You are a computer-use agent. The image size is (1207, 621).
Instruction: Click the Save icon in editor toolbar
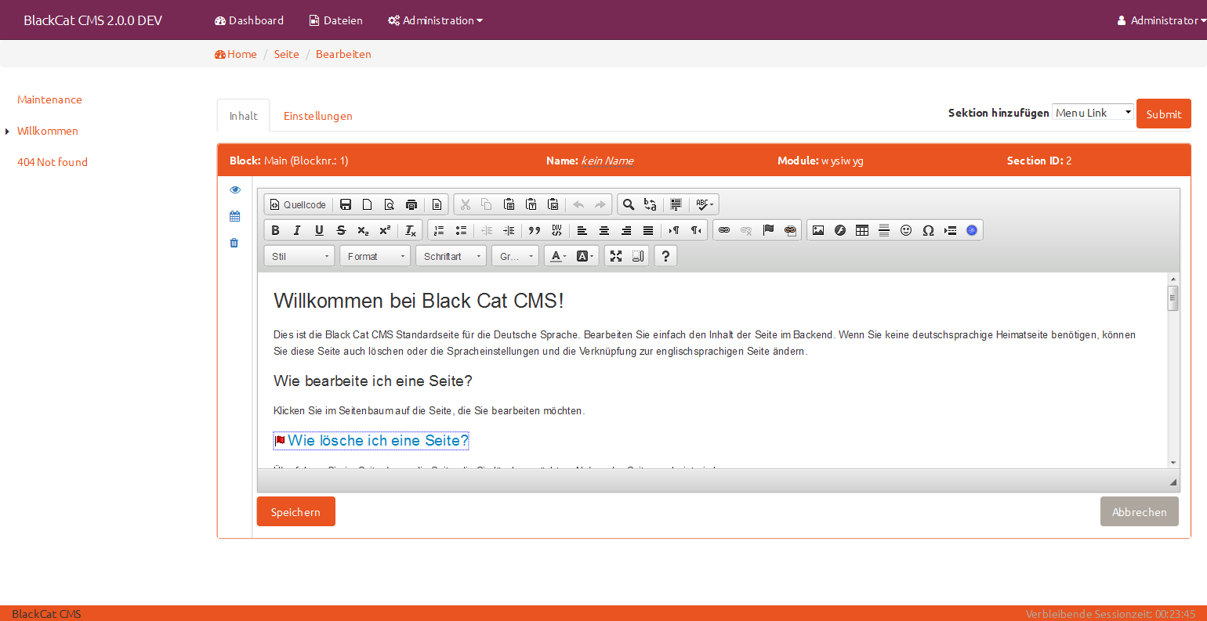[x=346, y=204]
